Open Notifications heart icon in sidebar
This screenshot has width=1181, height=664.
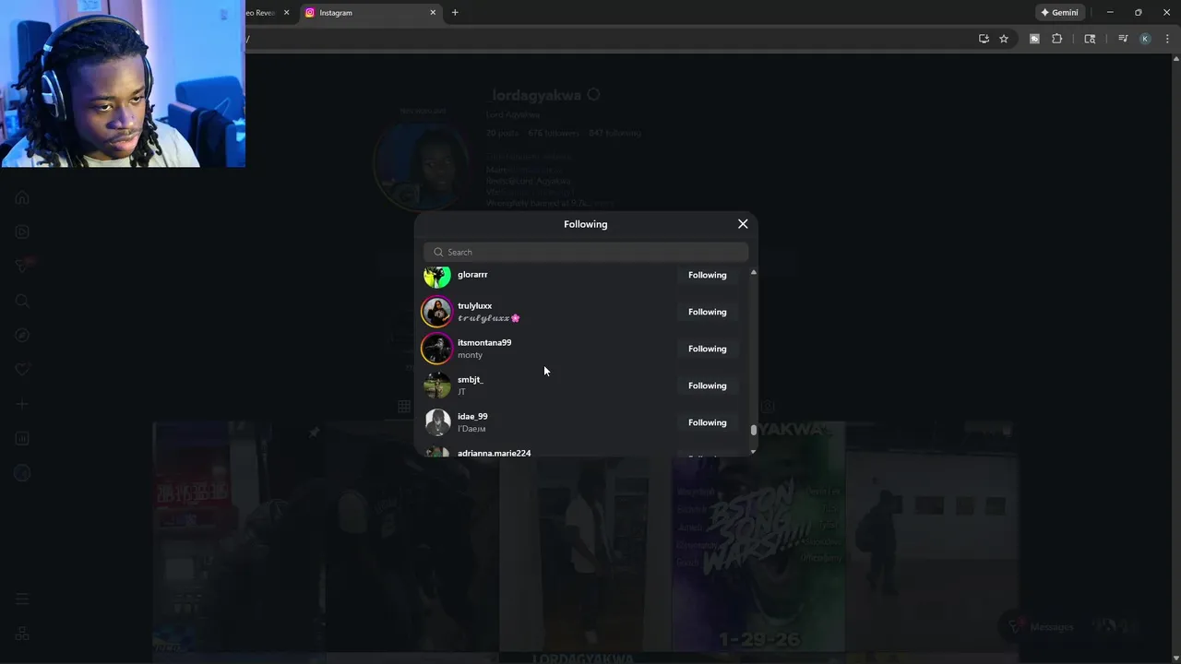[22, 369]
